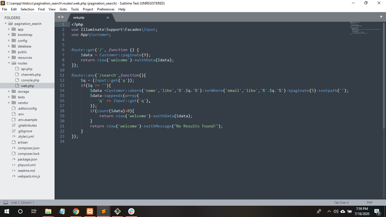Close the web.php tab
Image resolution: width=386 pixels, height=217 pixels.
108,18
